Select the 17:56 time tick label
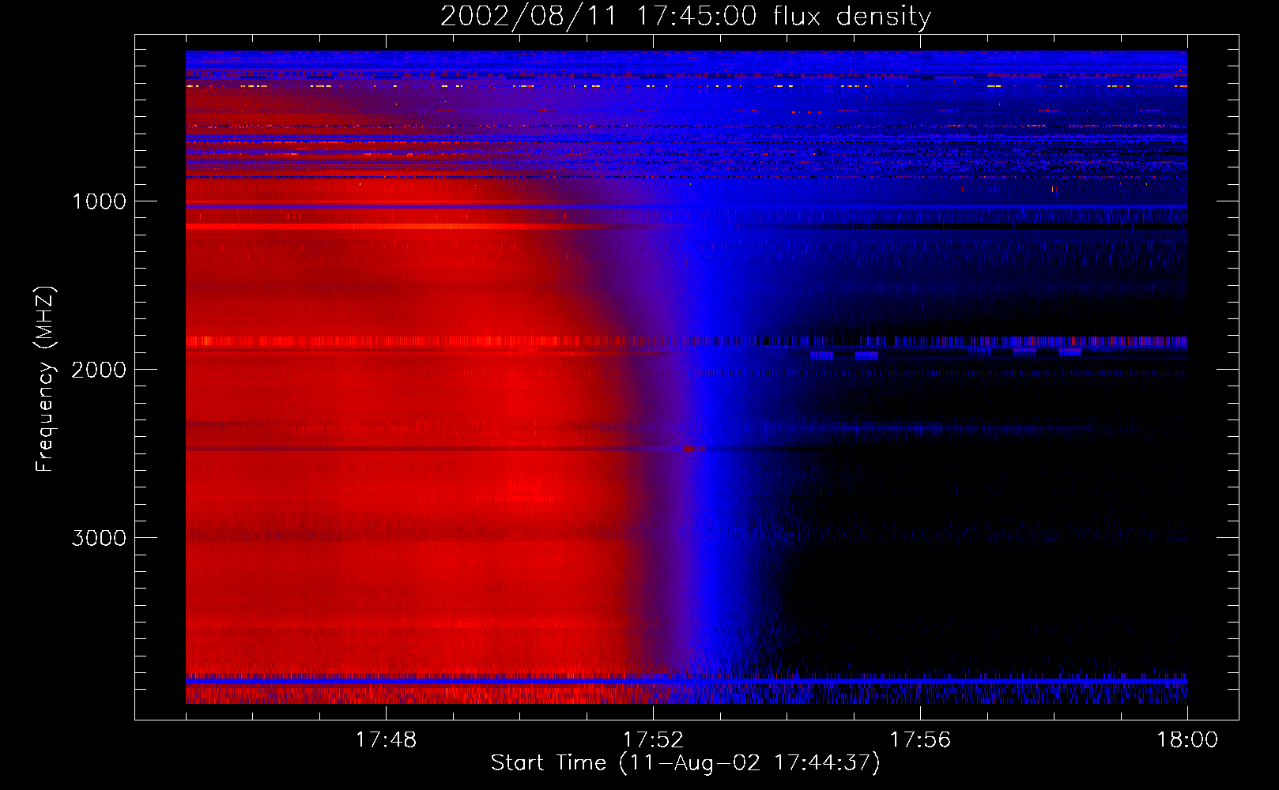Screen dimensions: 1279x790 click(x=920, y=740)
